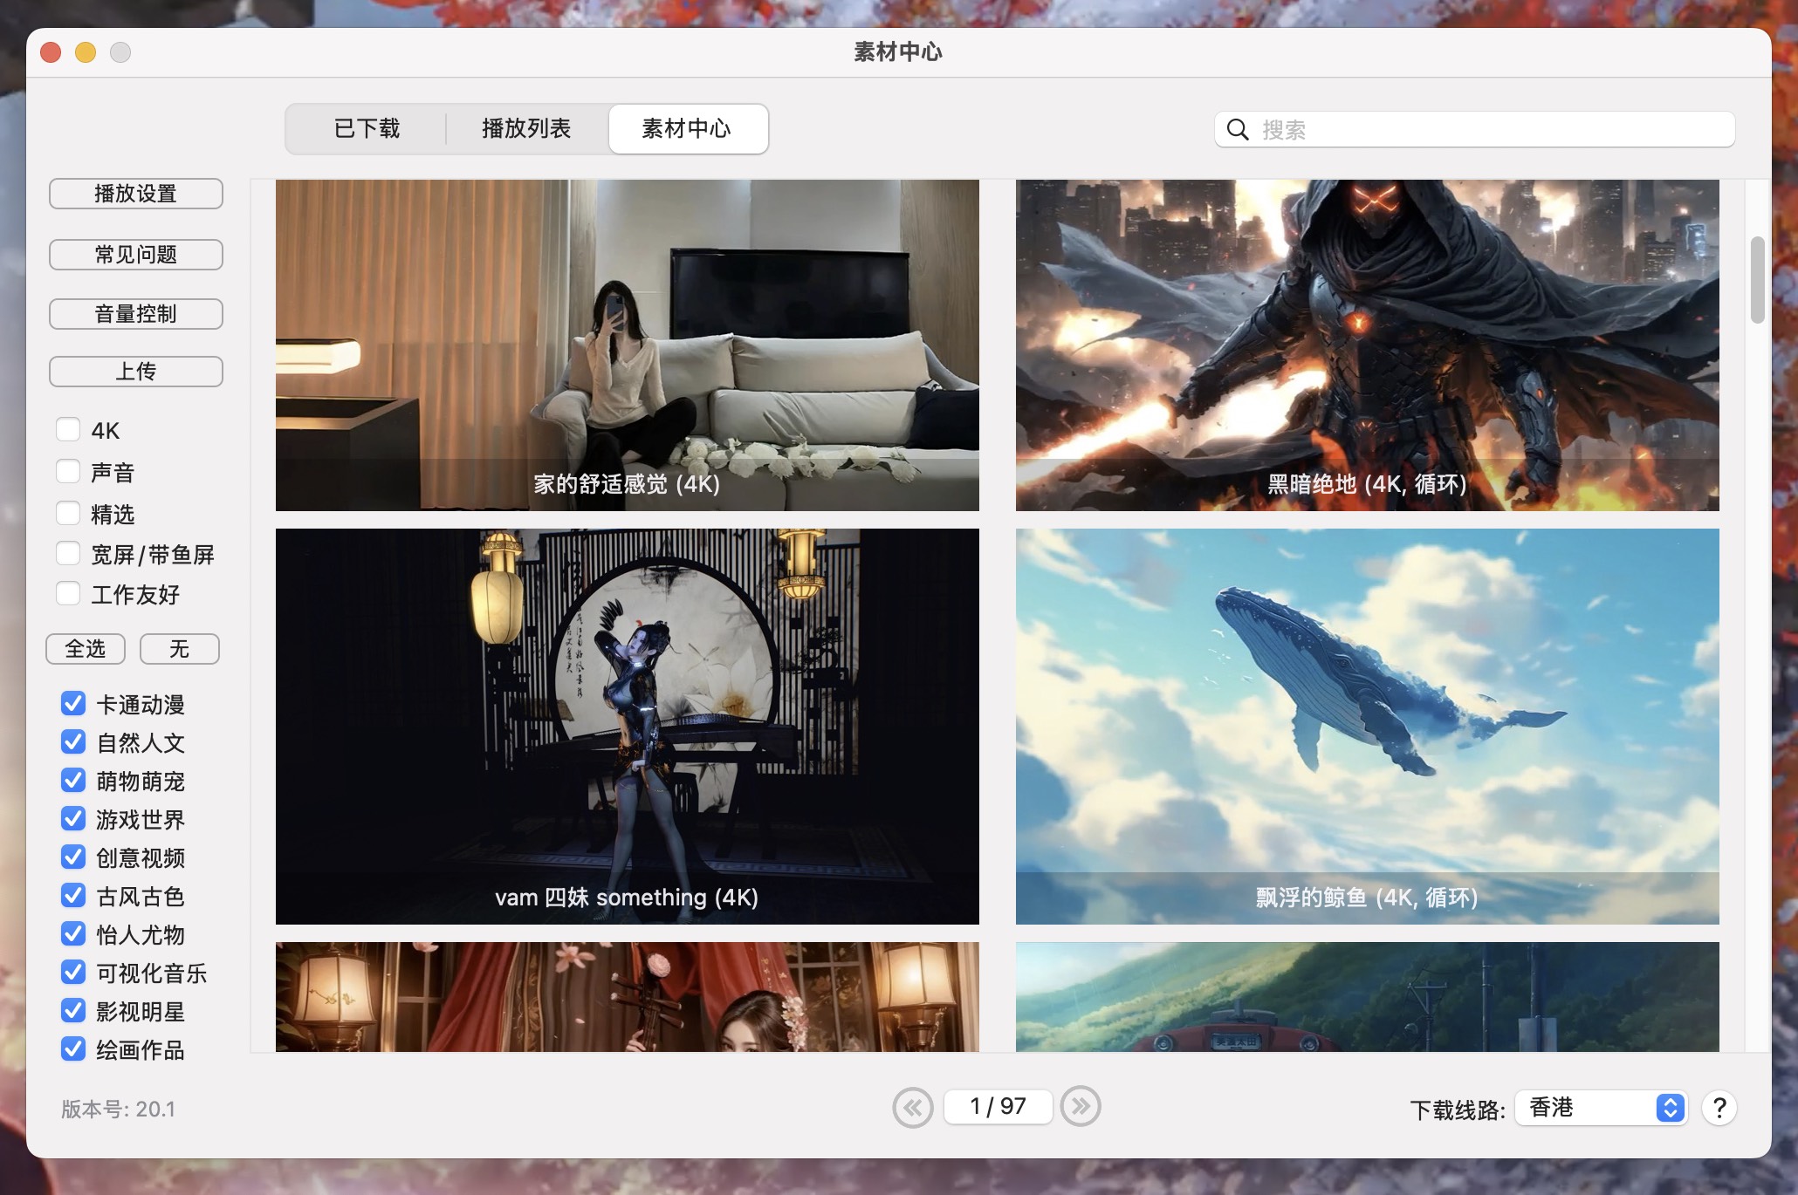The image size is (1798, 1195).
Task: Go to next page with double-right arrow
Action: point(1081,1106)
